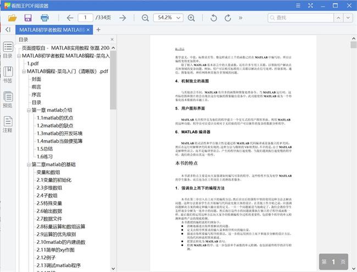Screen dimensions: 357x272
Task: Open a file with the folder icon
Action: [x=12, y=18]
